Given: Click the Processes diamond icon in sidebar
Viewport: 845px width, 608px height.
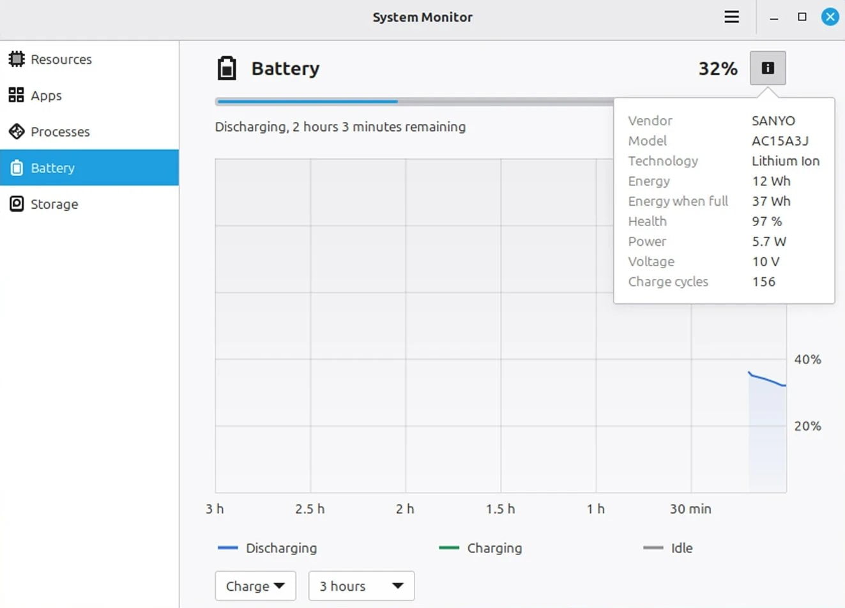Looking at the screenshot, I should click(x=17, y=132).
